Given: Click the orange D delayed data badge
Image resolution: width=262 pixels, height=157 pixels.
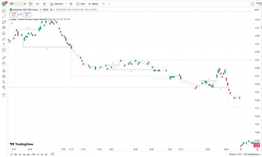Looking at the screenshot, I should pyautogui.click(x=54, y=10).
